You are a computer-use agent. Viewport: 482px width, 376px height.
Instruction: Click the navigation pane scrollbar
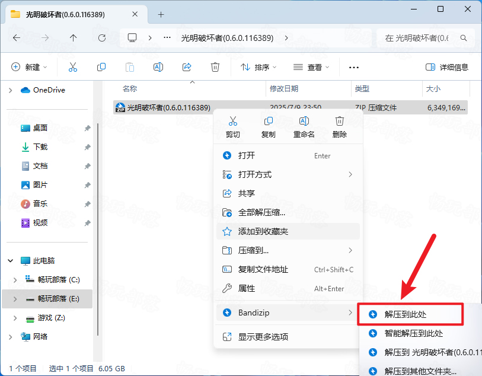98,230
